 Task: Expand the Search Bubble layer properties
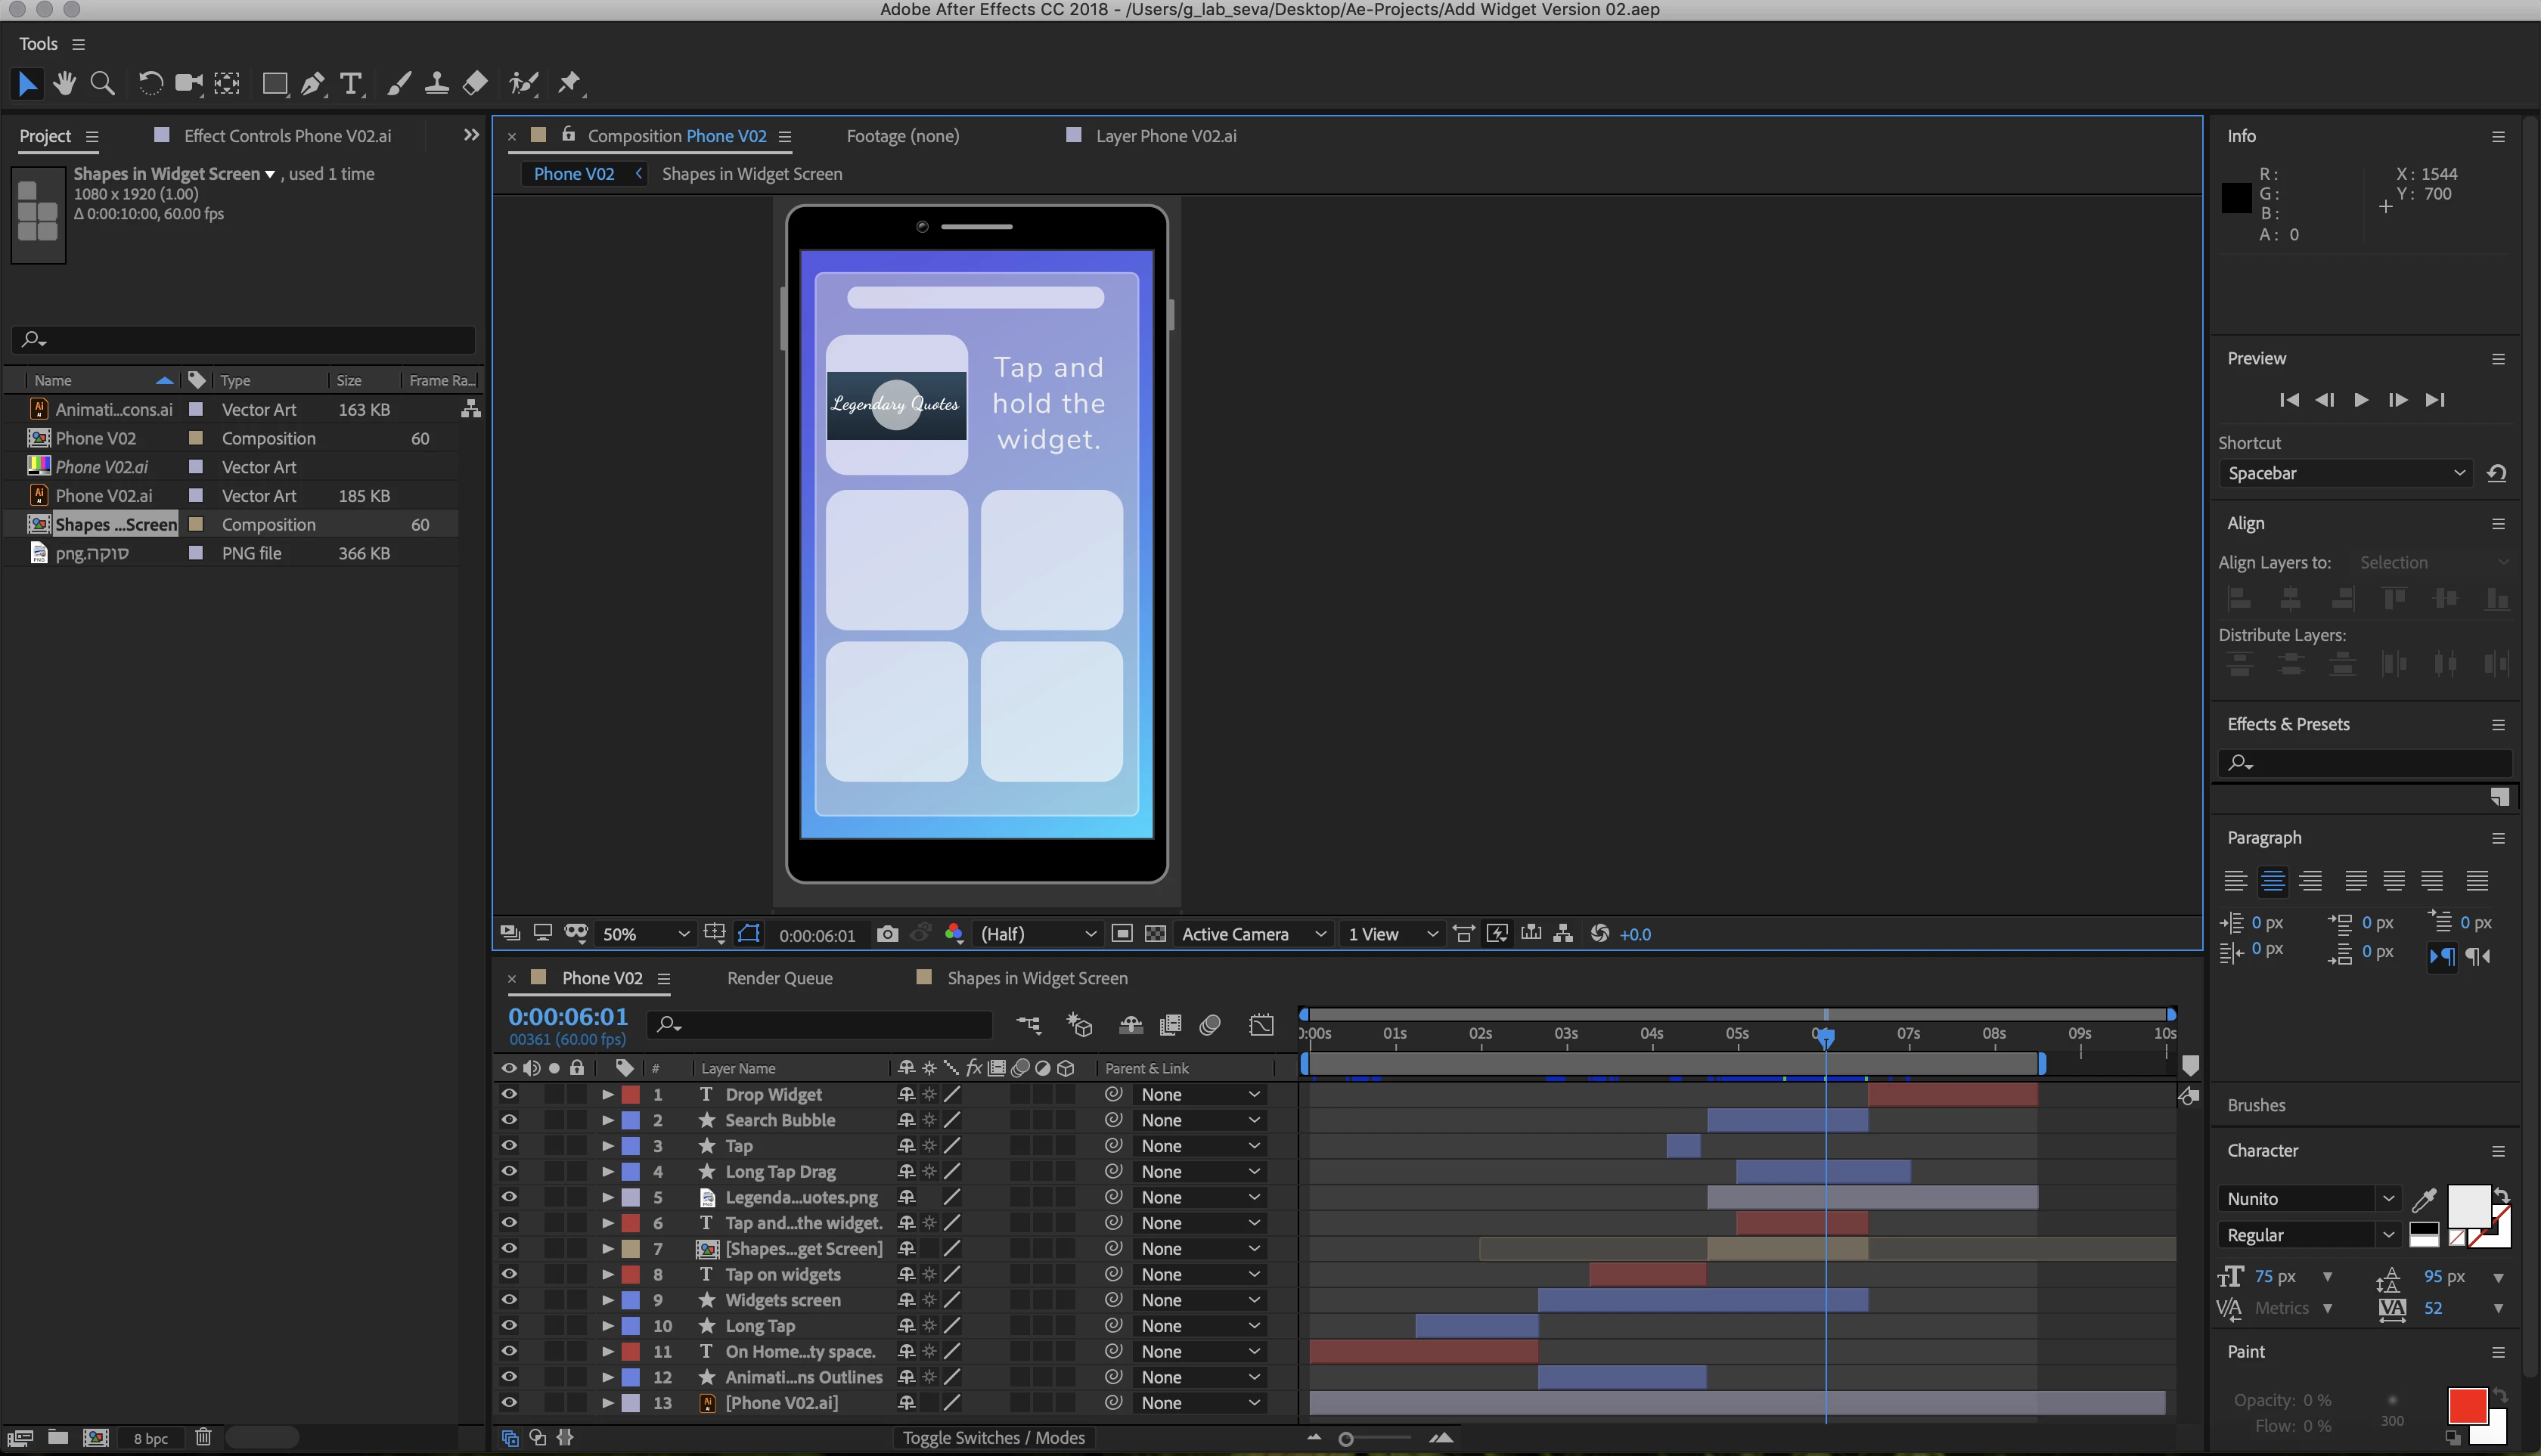607,1120
